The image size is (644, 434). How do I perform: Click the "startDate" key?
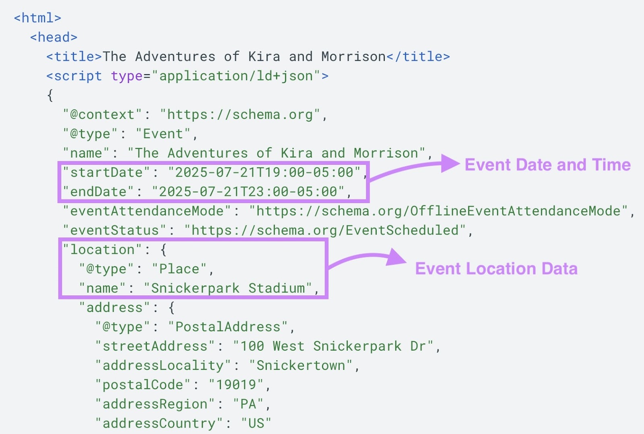coord(107,173)
